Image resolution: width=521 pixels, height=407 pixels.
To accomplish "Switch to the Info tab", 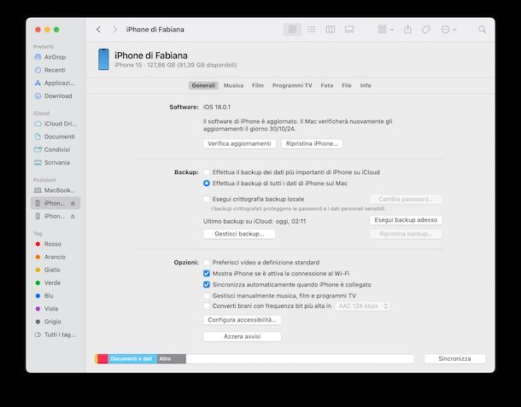I will [366, 85].
